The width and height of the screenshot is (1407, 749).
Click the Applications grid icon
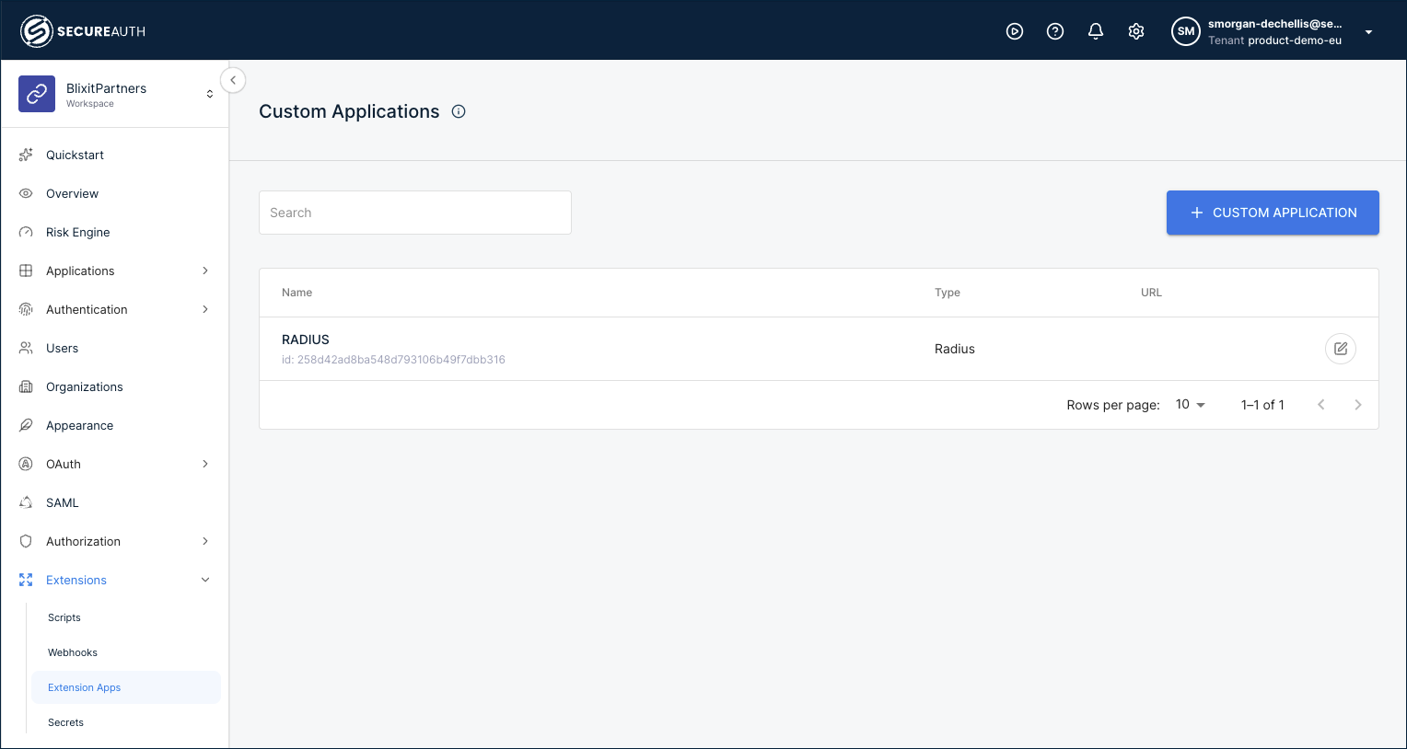26,271
